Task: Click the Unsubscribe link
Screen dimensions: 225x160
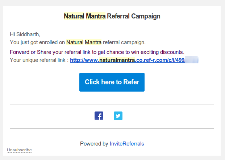Action: (x=19, y=150)
